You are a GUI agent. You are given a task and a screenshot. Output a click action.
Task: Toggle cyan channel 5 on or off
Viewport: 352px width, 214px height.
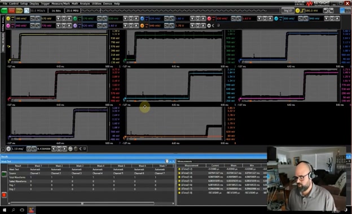coord(276,19)
